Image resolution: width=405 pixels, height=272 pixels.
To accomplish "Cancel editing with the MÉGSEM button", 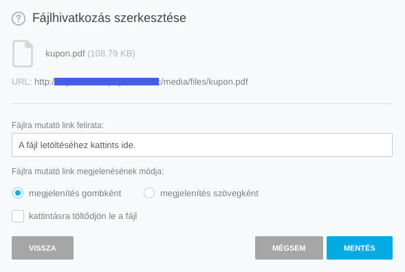I will click(x=289, y=248).
